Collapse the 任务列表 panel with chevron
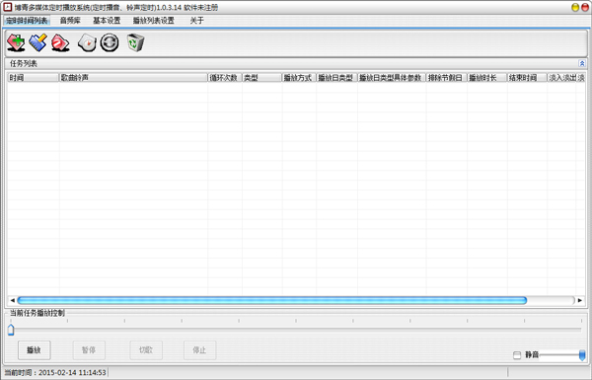This screenshot has height=380, width=592. tap(582, 63)
